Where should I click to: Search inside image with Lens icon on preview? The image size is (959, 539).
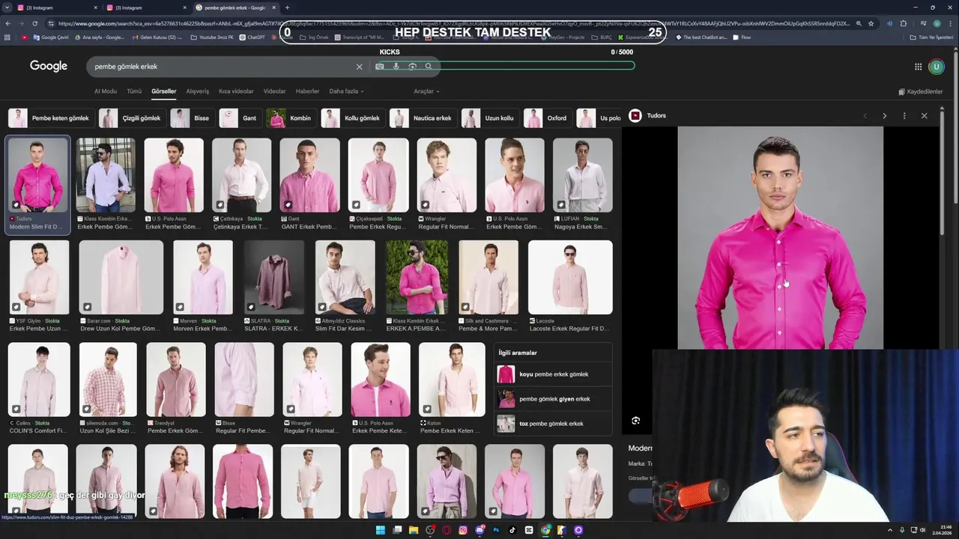click(635, 421)
